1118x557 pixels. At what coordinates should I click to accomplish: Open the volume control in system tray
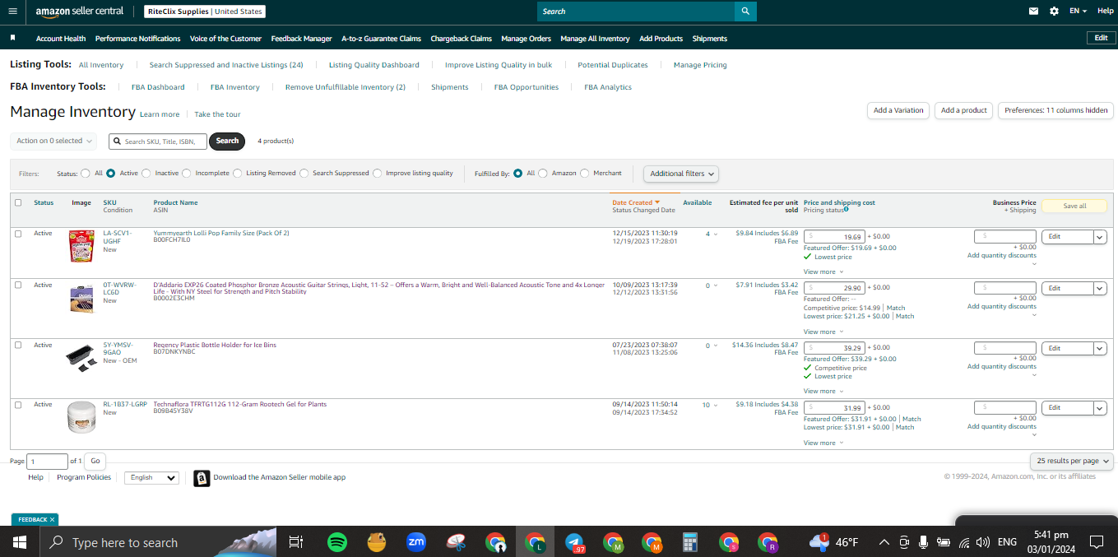tap(982, 542)
